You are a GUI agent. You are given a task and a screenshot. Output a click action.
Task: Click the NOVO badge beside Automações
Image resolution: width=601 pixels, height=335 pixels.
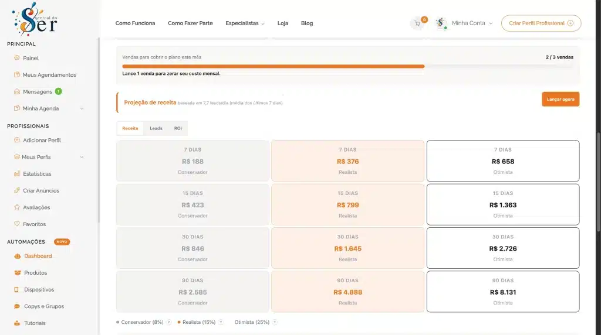click(x=62, y=242)
